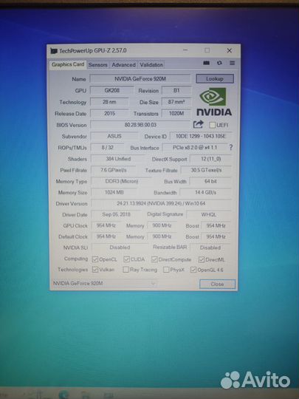The height and width of the screenshot is (399, 299).
Task: Click the Name field NVIDIA GeForce 920M
Action: 140,79
